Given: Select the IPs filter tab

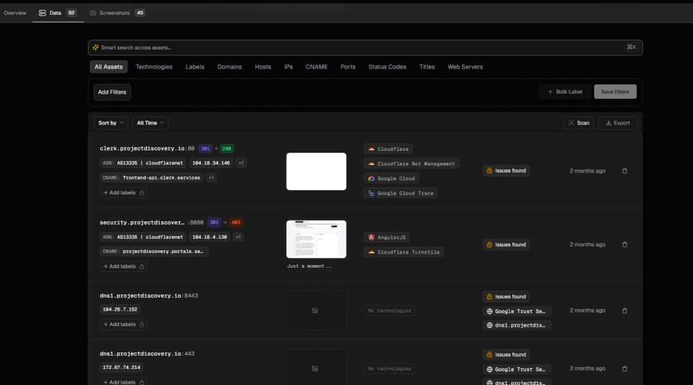Looking at the screenshot, I should coord(288,67).
